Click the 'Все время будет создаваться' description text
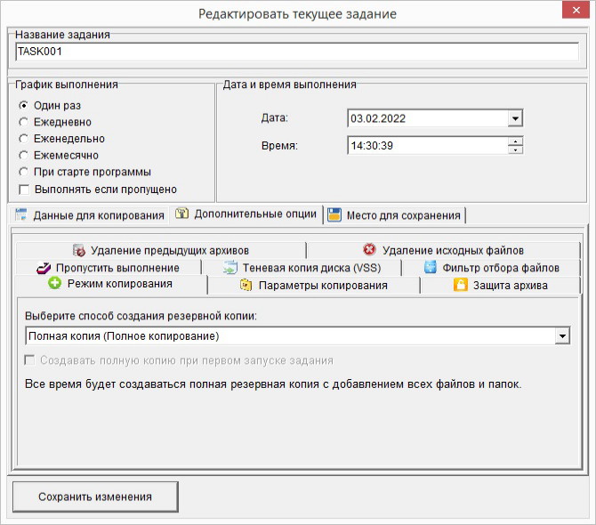Image resolution: width=596 pixels, height=525 pixels. click(273, 384)
